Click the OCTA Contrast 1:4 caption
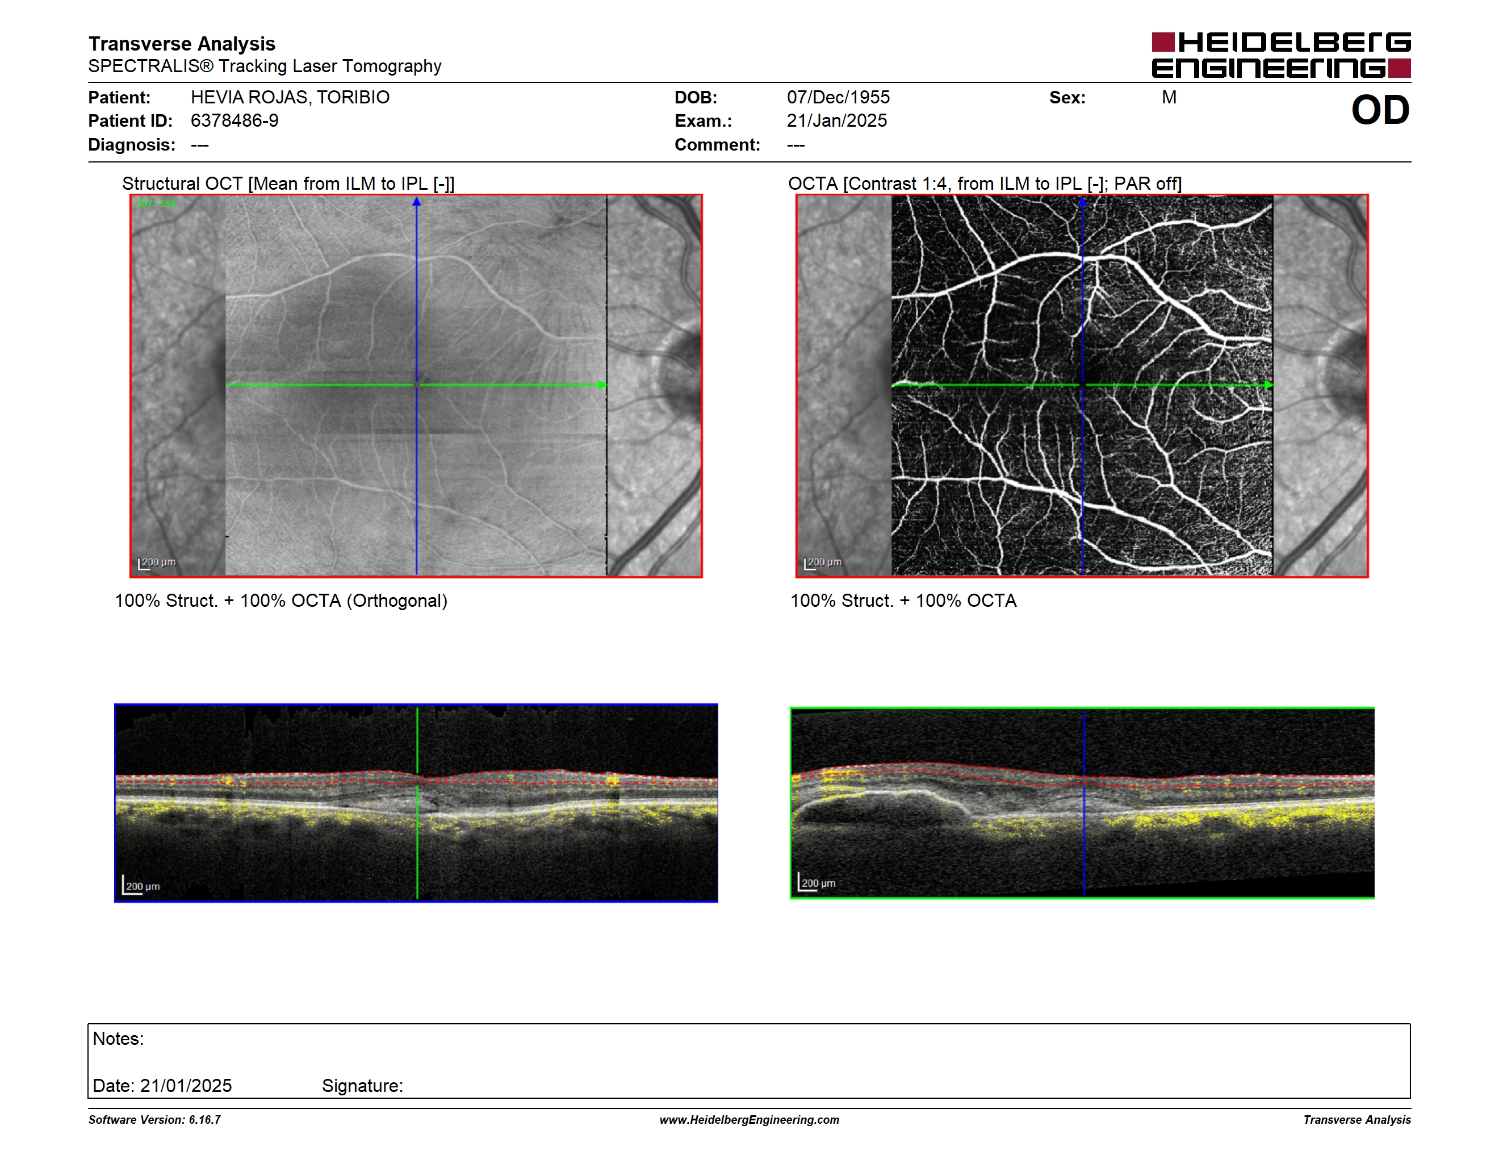Viewport: 1499px width, 1159px height. point(984,184)
